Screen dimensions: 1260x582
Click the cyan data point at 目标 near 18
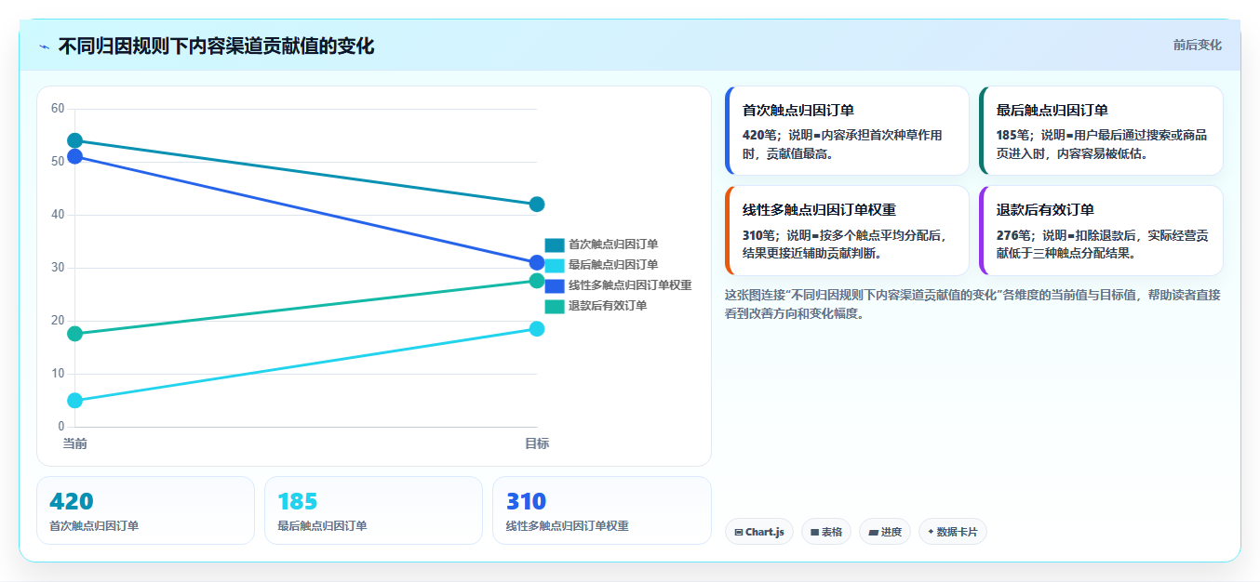537,329
